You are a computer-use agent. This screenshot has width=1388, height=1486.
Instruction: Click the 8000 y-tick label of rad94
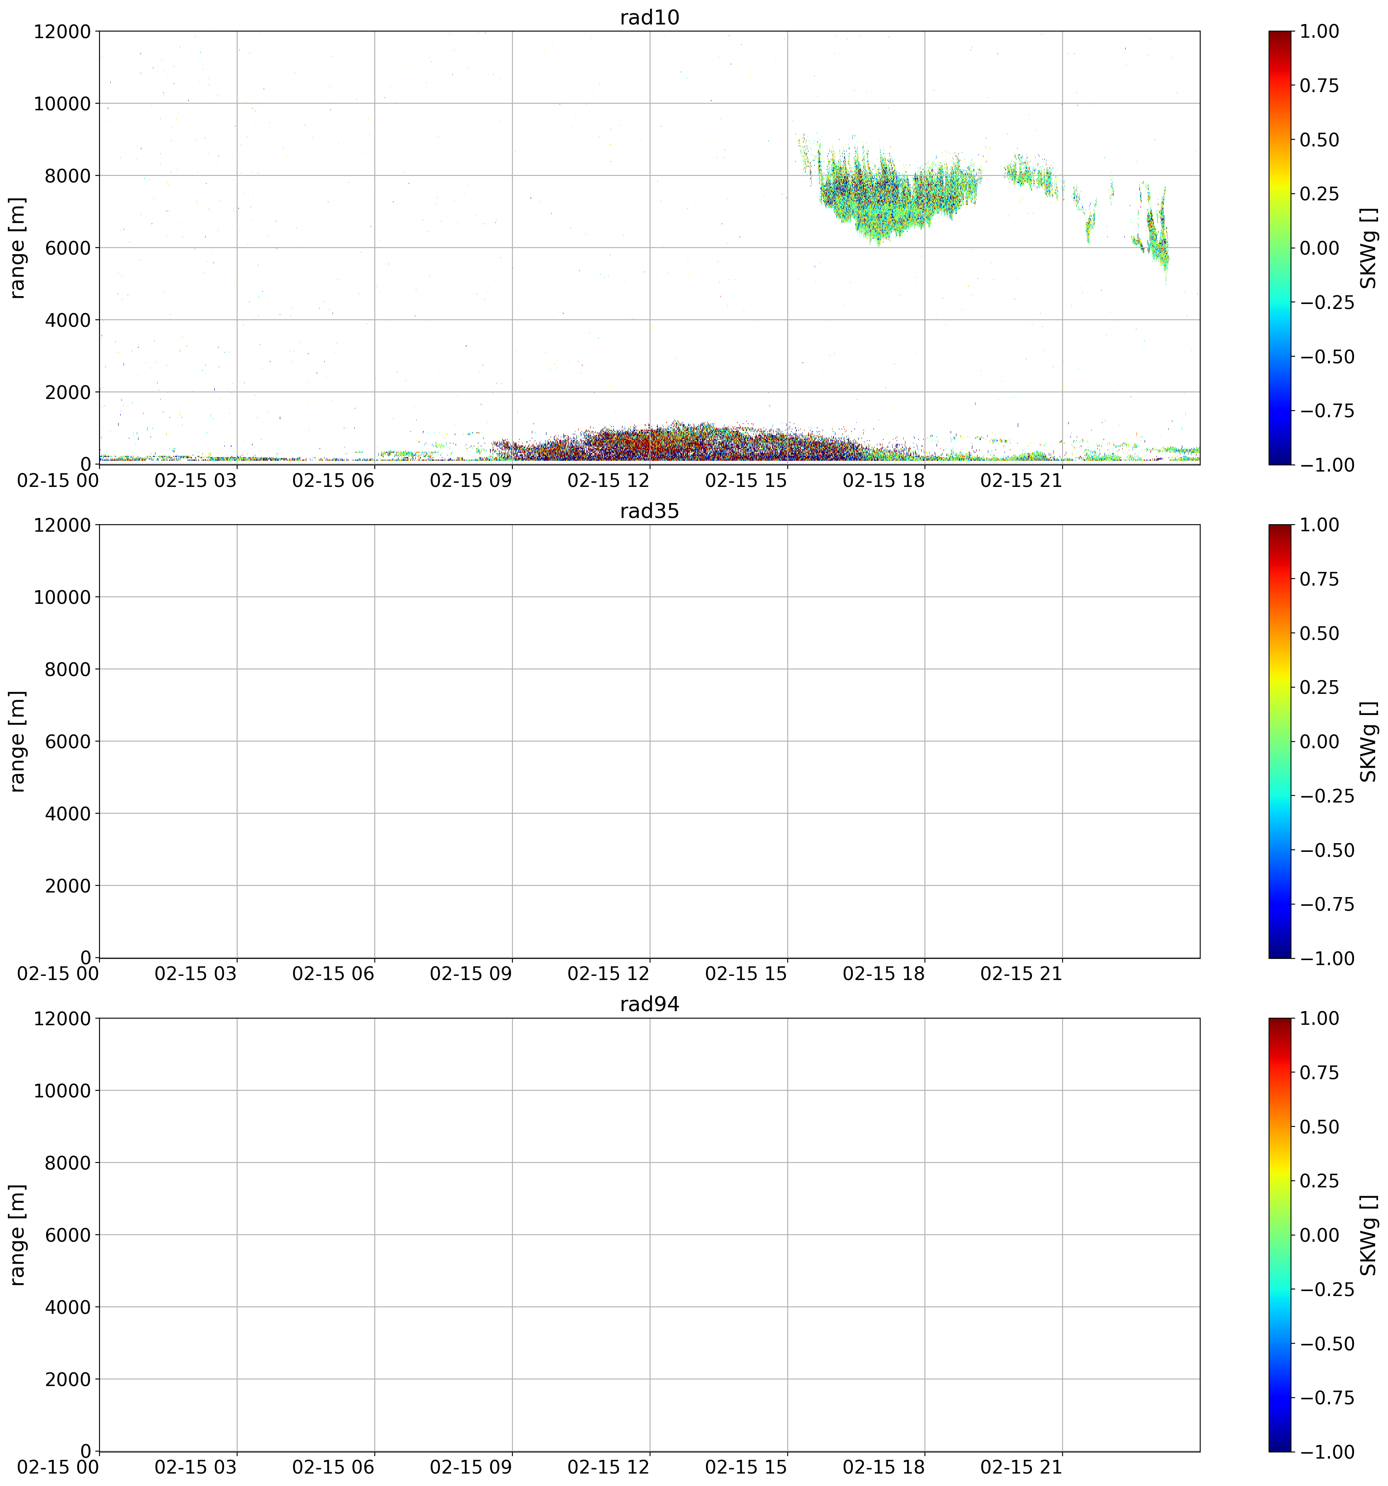pyautogui.click(x=67, y=1163)
